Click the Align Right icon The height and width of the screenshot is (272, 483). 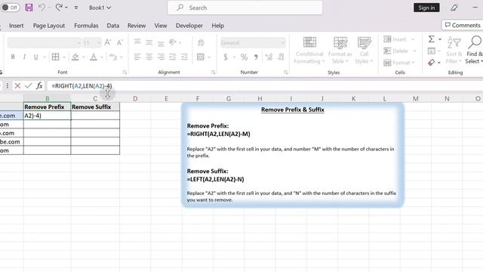pyautogui.click(x=161, y=57)
